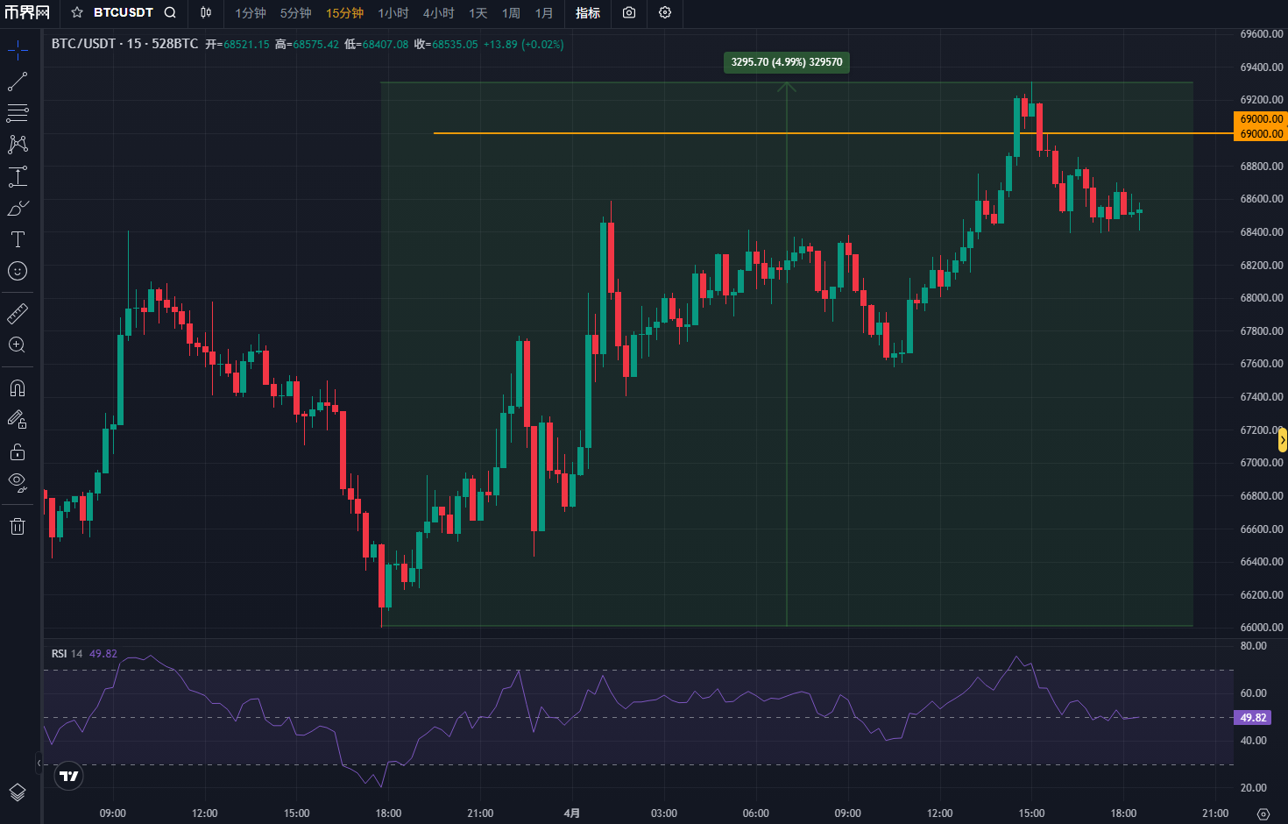Viewport: 1288px width, 824px height.
Task: Select the crosshair cursor tool
Action: coord(18,50)
